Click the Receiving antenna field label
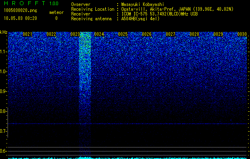Screen dimensions: 250x159 point(91,19)
